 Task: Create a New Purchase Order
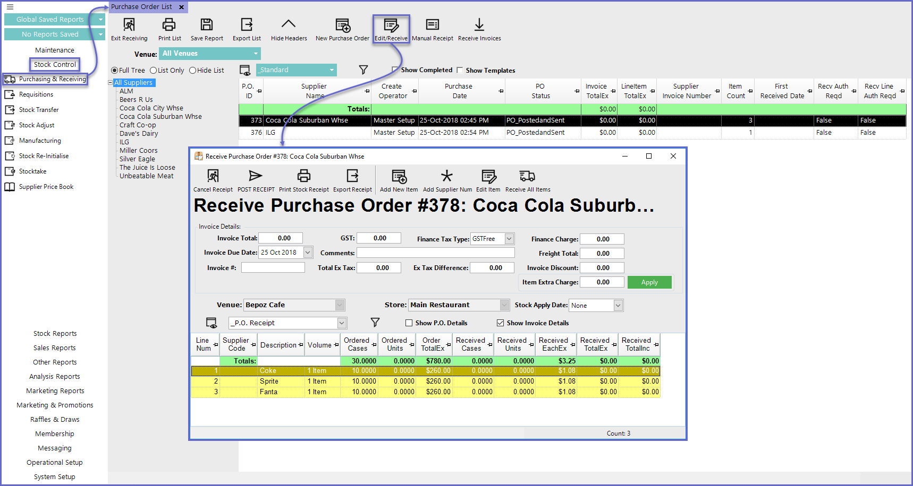coord(343,25)
